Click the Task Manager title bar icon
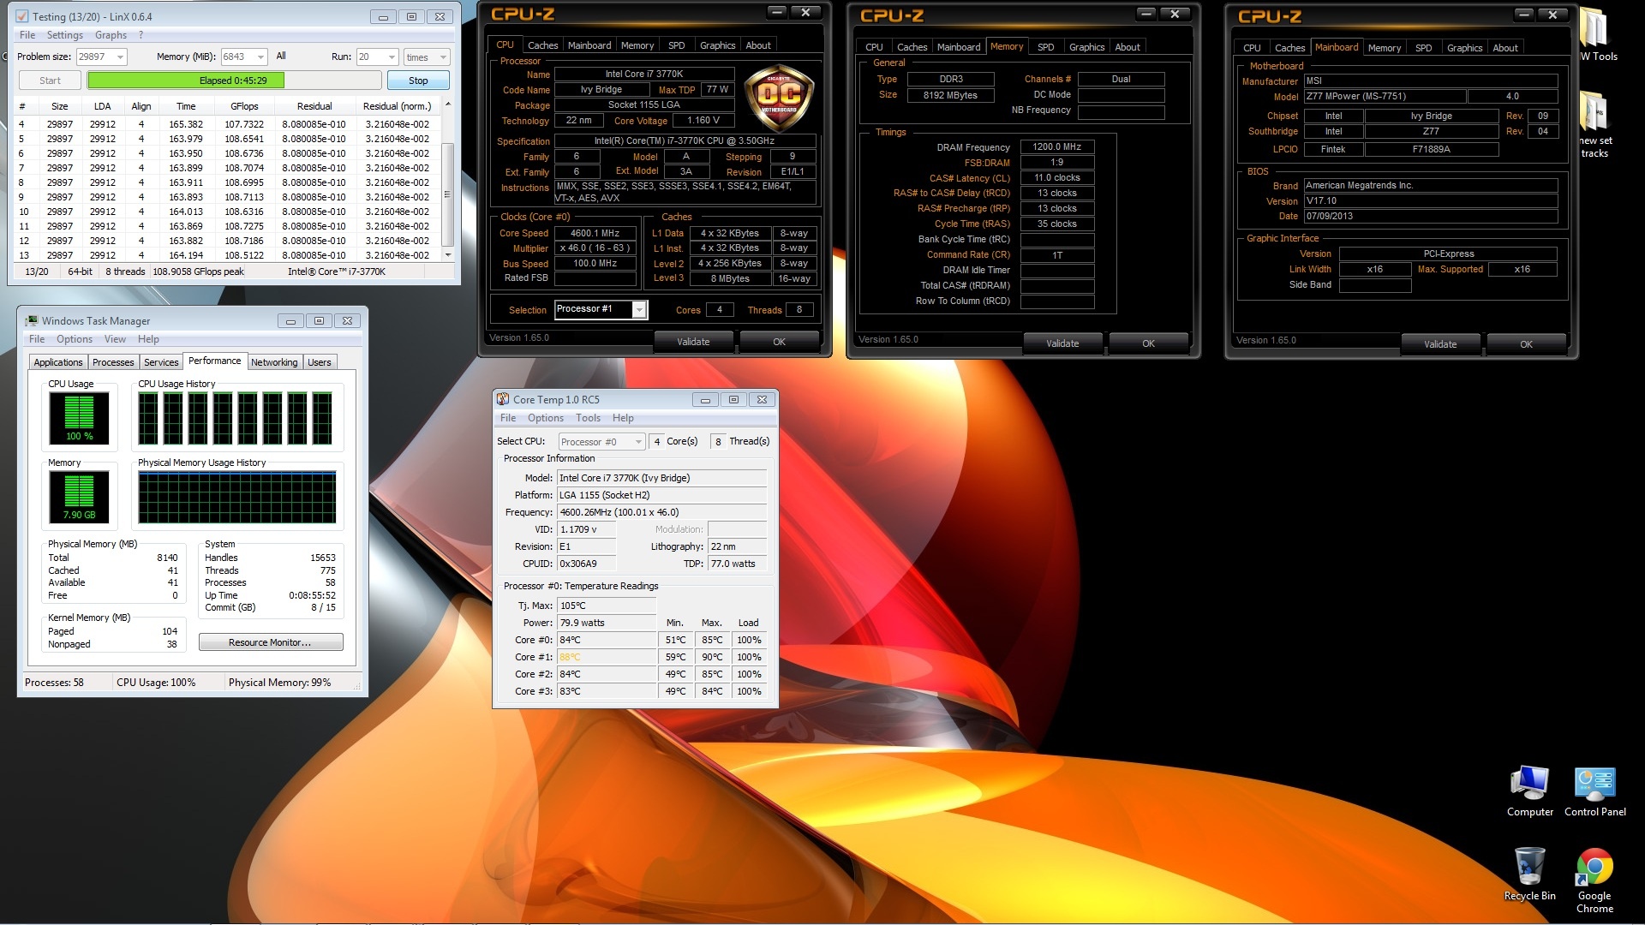 [32, 320]
